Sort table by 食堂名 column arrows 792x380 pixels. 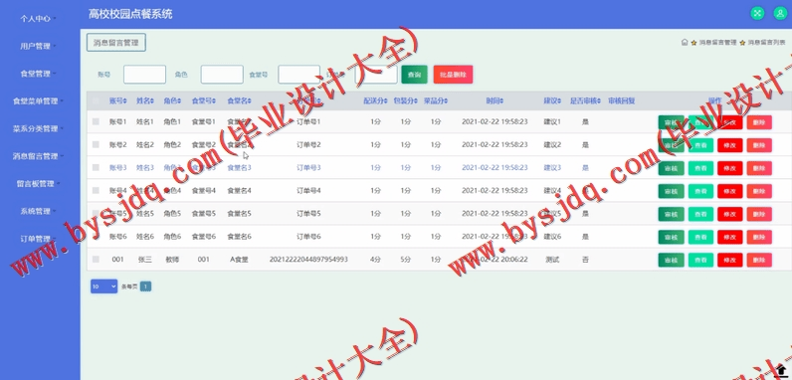[x=249, y=101]
